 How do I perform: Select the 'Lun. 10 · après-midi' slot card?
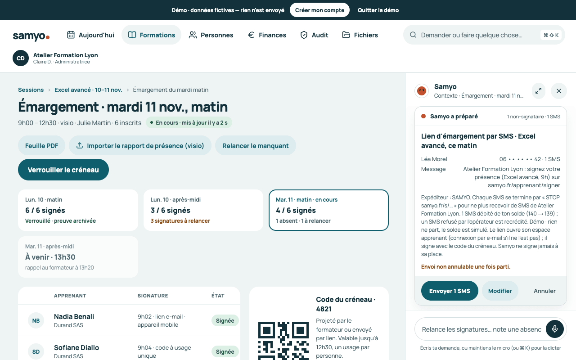(203, 210)
